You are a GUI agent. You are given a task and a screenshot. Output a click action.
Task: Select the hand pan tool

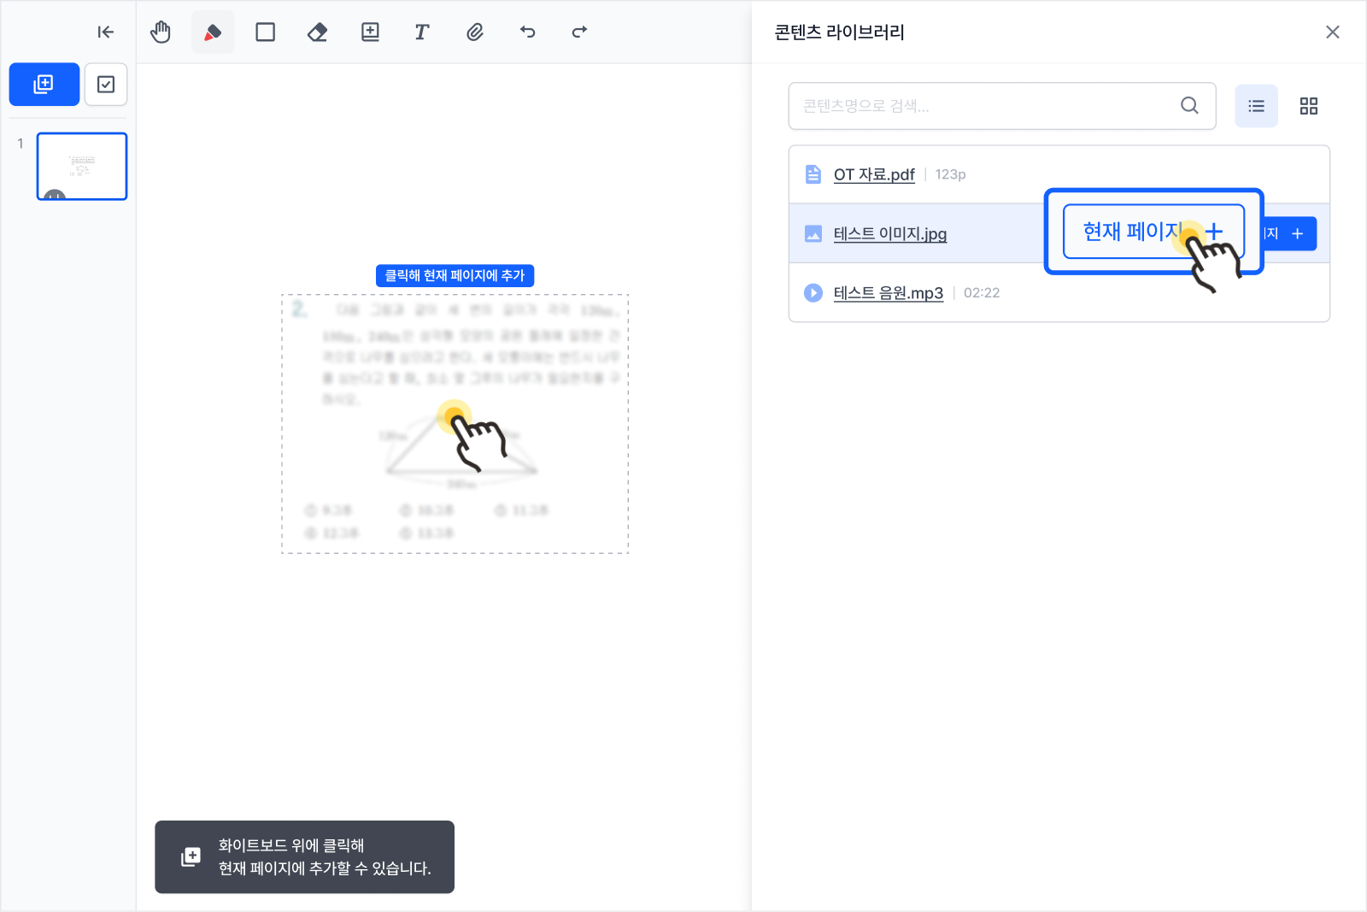click(x=161, y=32)
